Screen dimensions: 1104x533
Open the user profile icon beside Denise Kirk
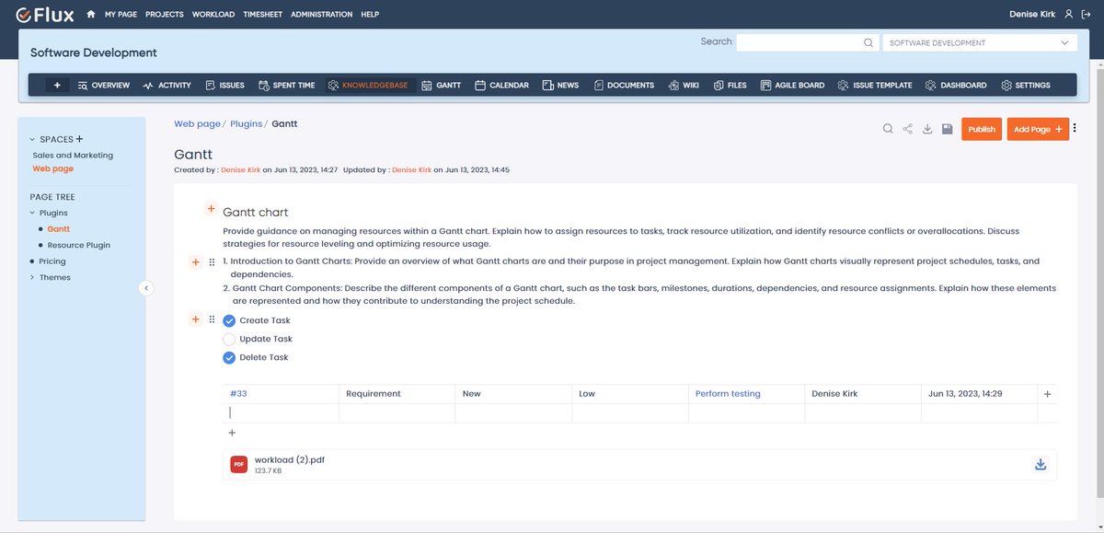tap(1068, 15)
